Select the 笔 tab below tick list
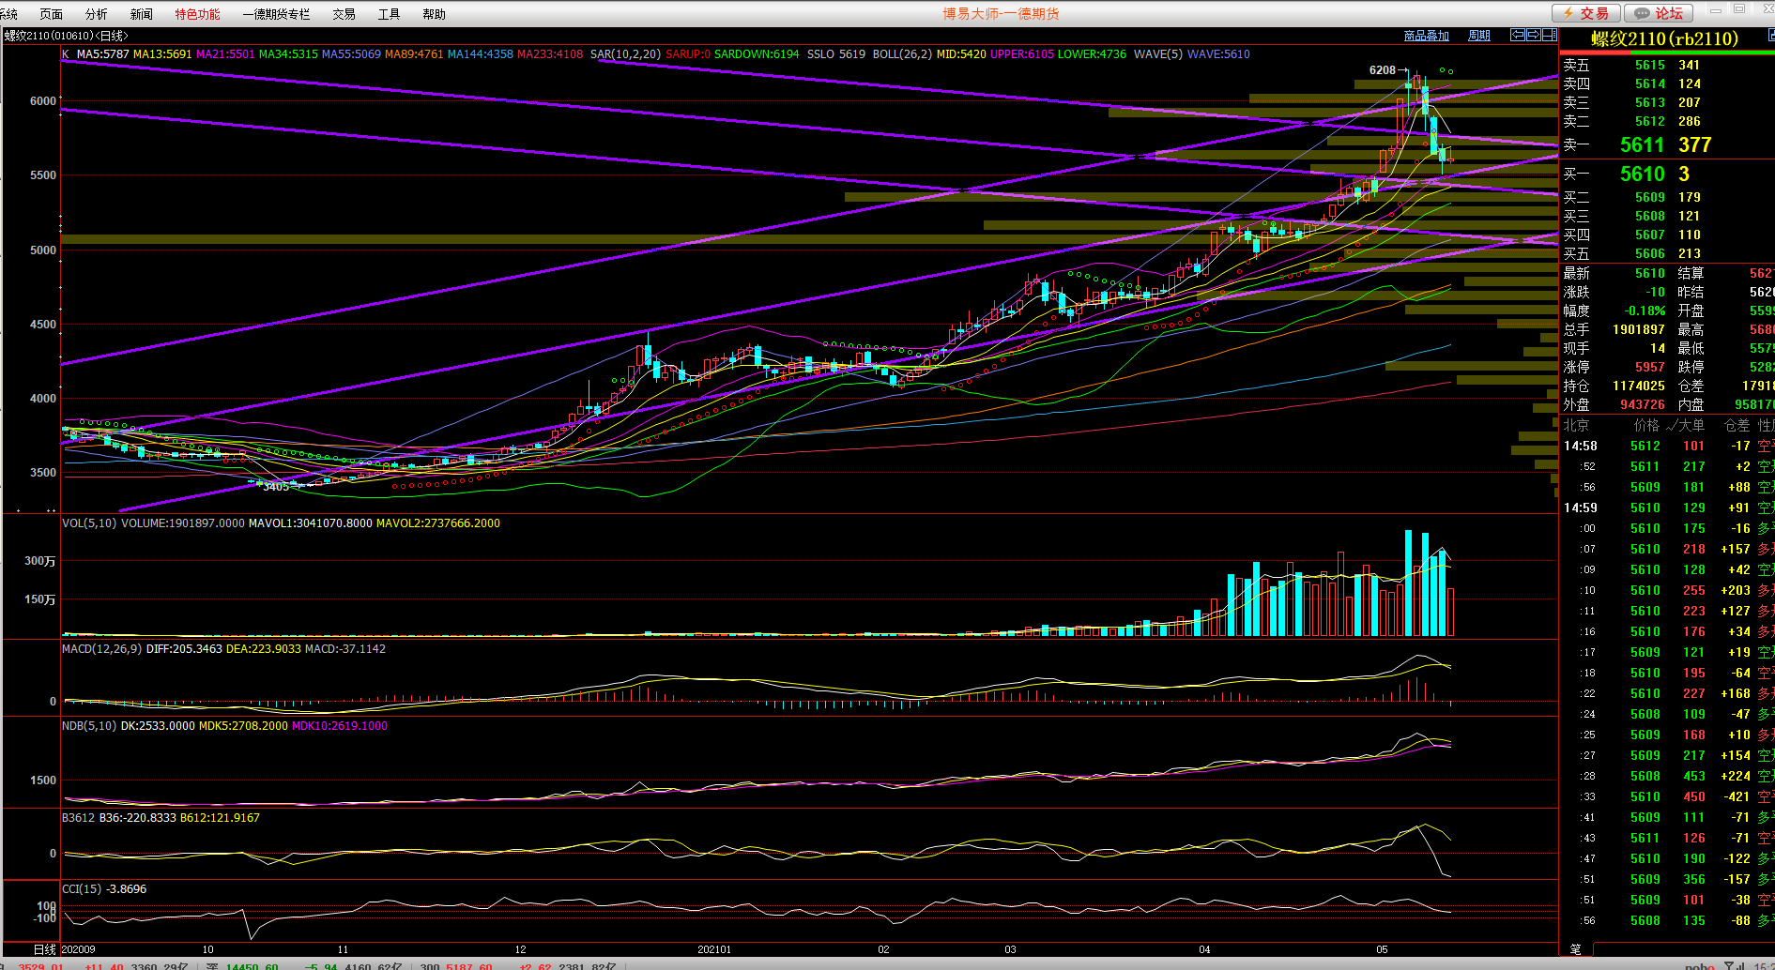Screen dimensions: 1775x970 pos(1576,949)
